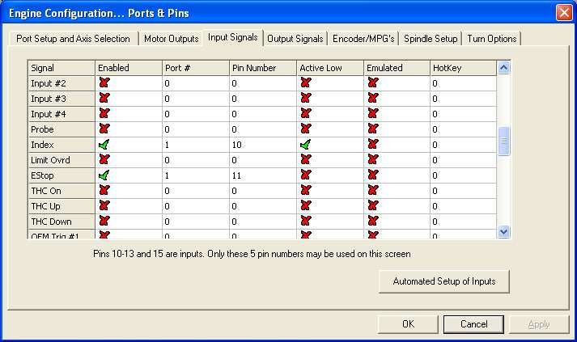577x342 pixels.
Task: Enable the THC On signal
Action: coord(104,191)
